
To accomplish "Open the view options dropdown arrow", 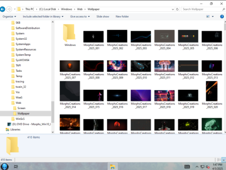I will click(213, 17).
